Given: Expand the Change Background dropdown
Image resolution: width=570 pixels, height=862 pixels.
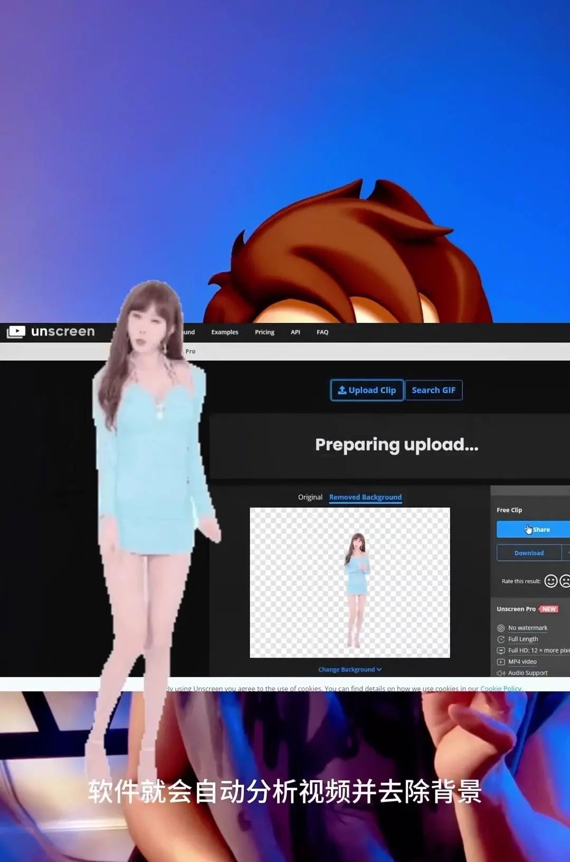Looking at the screenshot, I should pyautogui.click(x=349, y=669).
